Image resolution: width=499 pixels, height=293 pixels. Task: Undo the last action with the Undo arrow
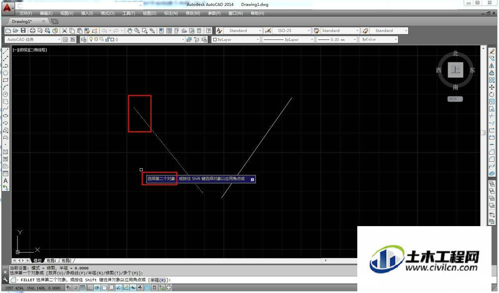pos(104,30)
